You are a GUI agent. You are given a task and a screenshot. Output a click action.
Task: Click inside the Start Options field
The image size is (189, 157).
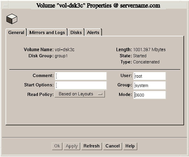81,85
